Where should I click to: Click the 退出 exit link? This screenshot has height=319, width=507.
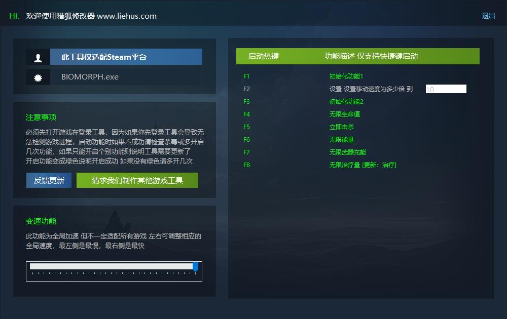click(488, 16)
